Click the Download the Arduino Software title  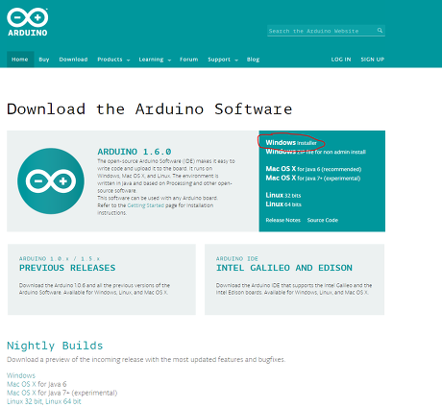149,109
